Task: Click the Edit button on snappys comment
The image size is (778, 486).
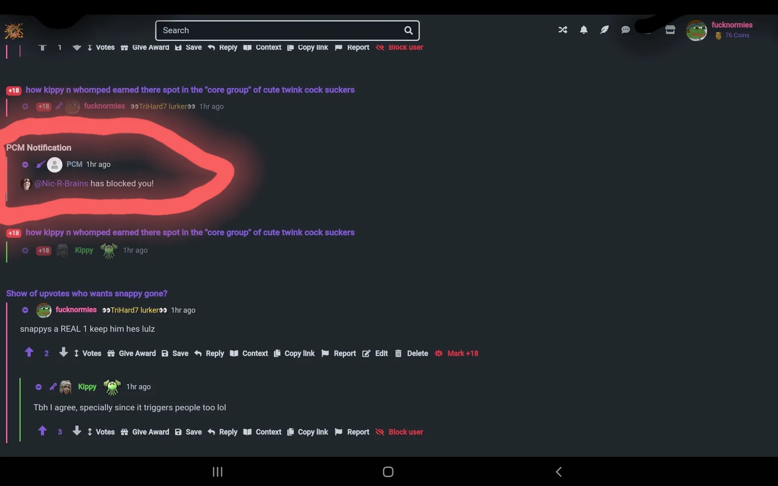Action: point(381,353)
